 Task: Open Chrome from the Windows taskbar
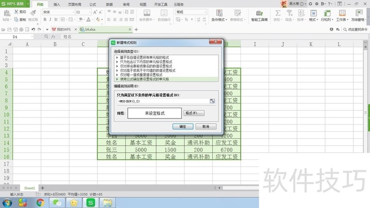40,202
